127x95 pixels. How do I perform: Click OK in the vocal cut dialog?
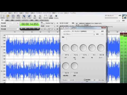94,80
